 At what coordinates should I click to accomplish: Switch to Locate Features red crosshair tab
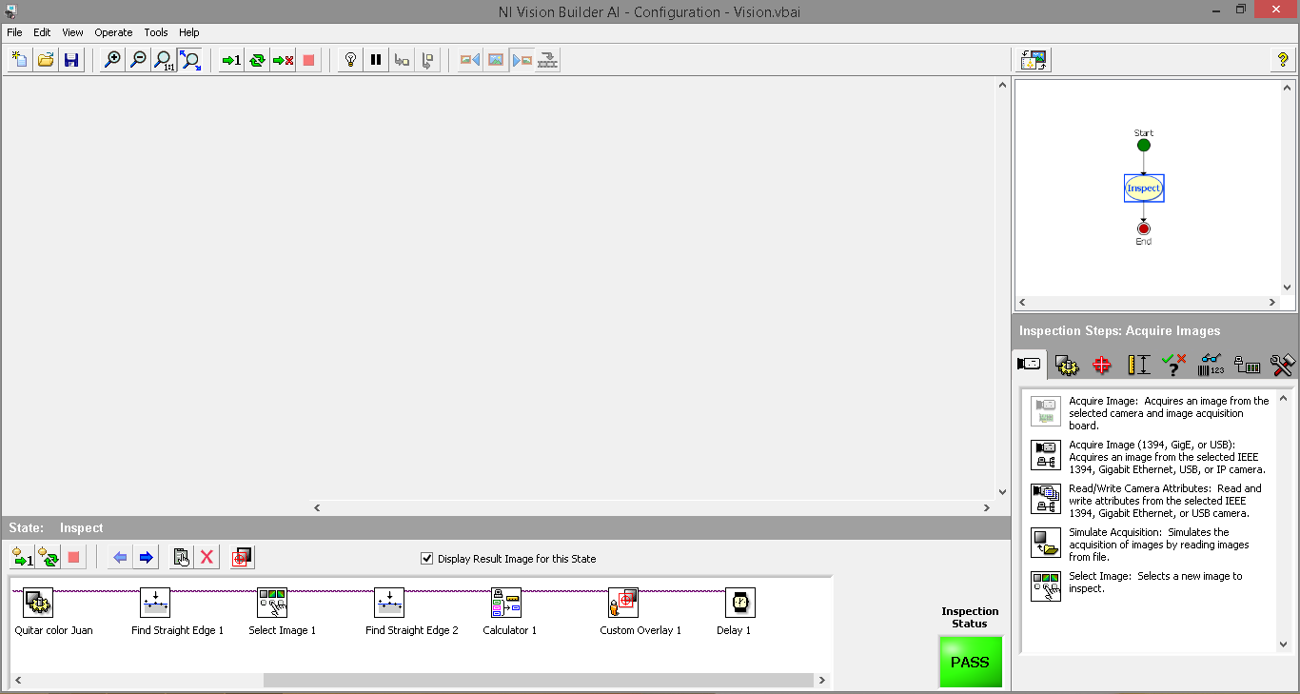click(x=1102, y=365)
